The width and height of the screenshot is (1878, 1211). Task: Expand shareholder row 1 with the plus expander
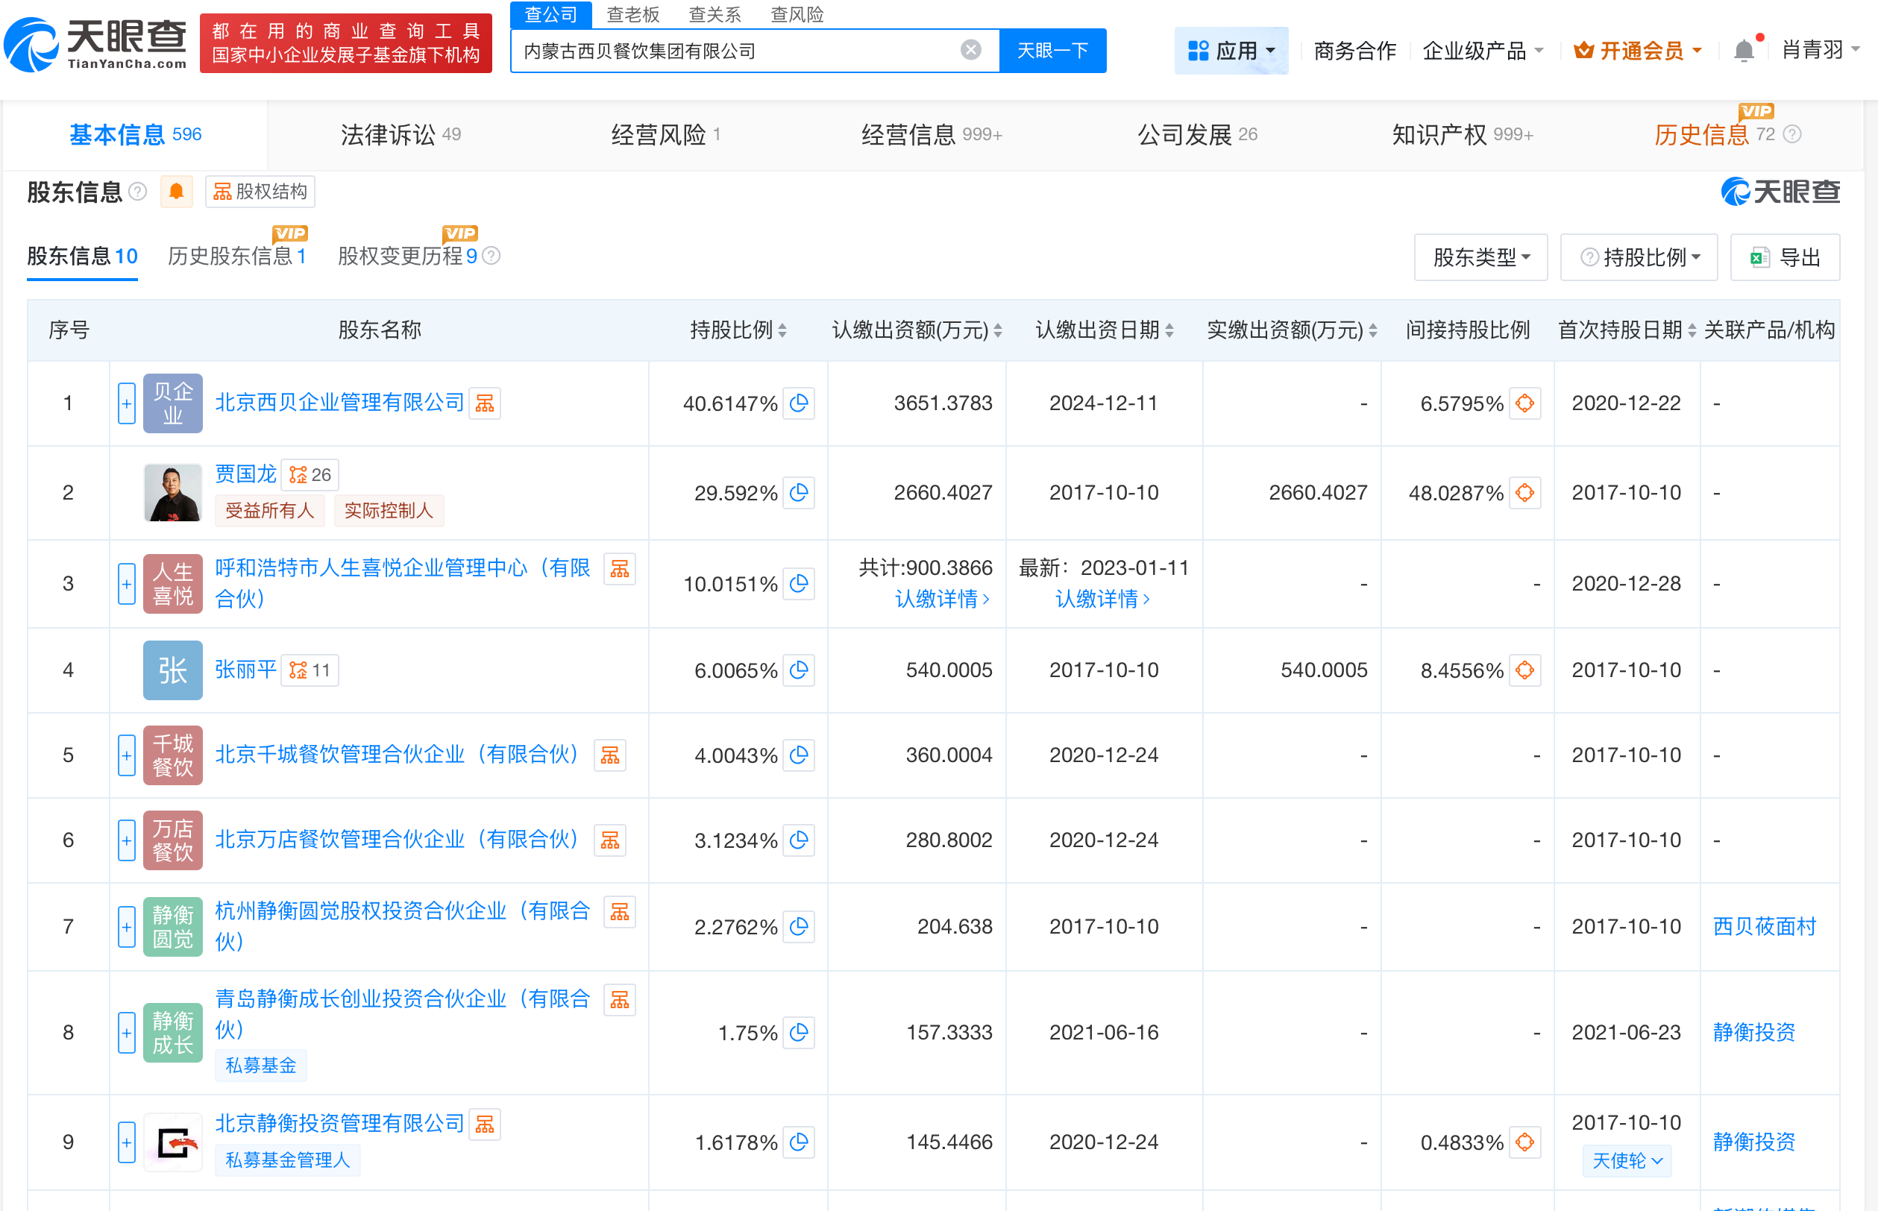tap(127, 403)
